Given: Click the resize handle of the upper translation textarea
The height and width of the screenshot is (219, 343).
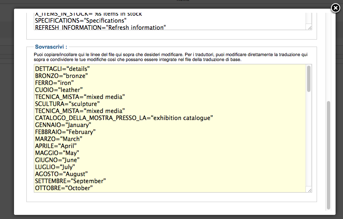Looking at the screenshot, I should [310, 28].
